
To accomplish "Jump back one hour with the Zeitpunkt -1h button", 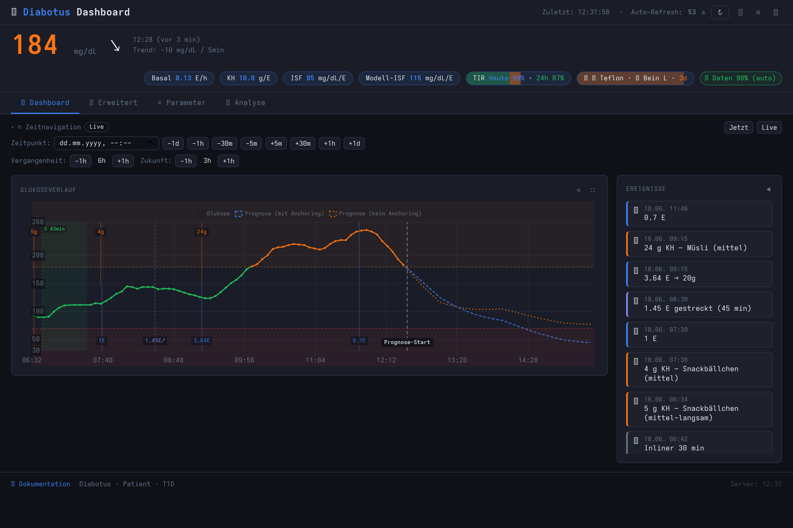I will 198,144.
